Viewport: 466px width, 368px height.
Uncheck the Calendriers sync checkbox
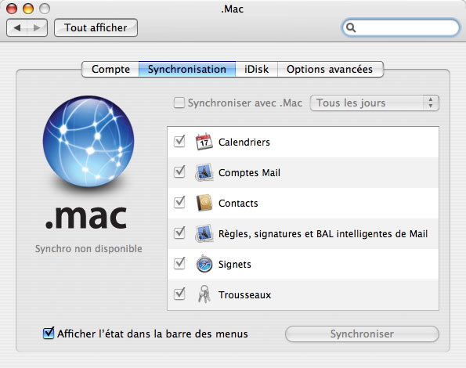(x=179, y=141)
